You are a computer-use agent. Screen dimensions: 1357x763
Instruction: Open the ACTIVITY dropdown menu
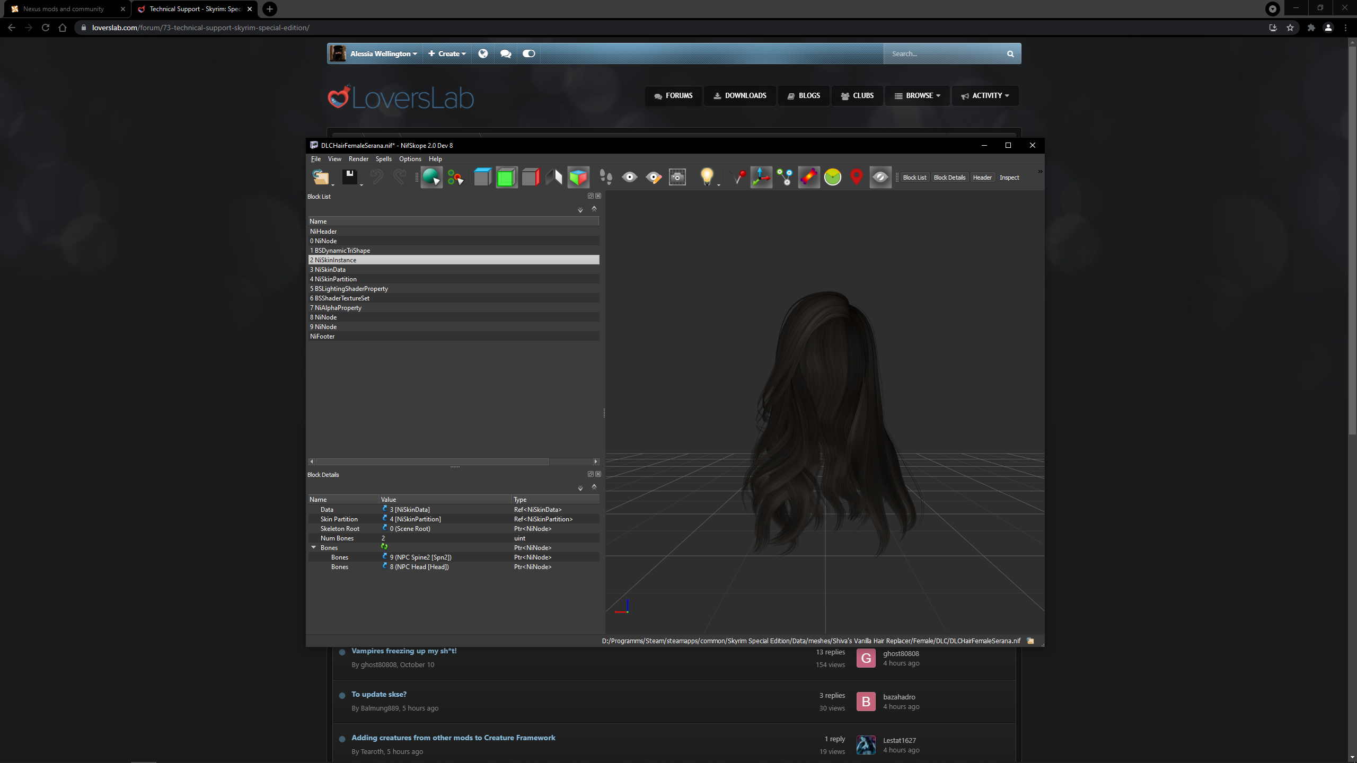[985, 95]
